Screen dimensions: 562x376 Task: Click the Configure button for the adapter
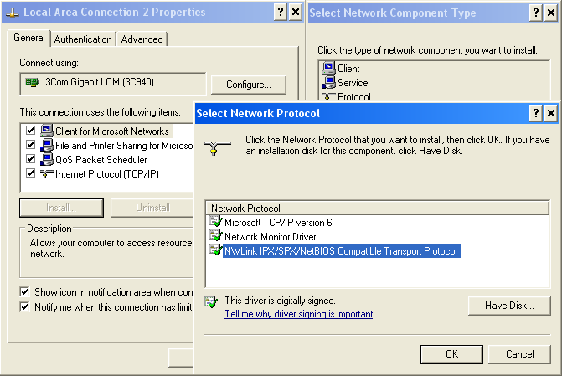(x=249, y=85)
